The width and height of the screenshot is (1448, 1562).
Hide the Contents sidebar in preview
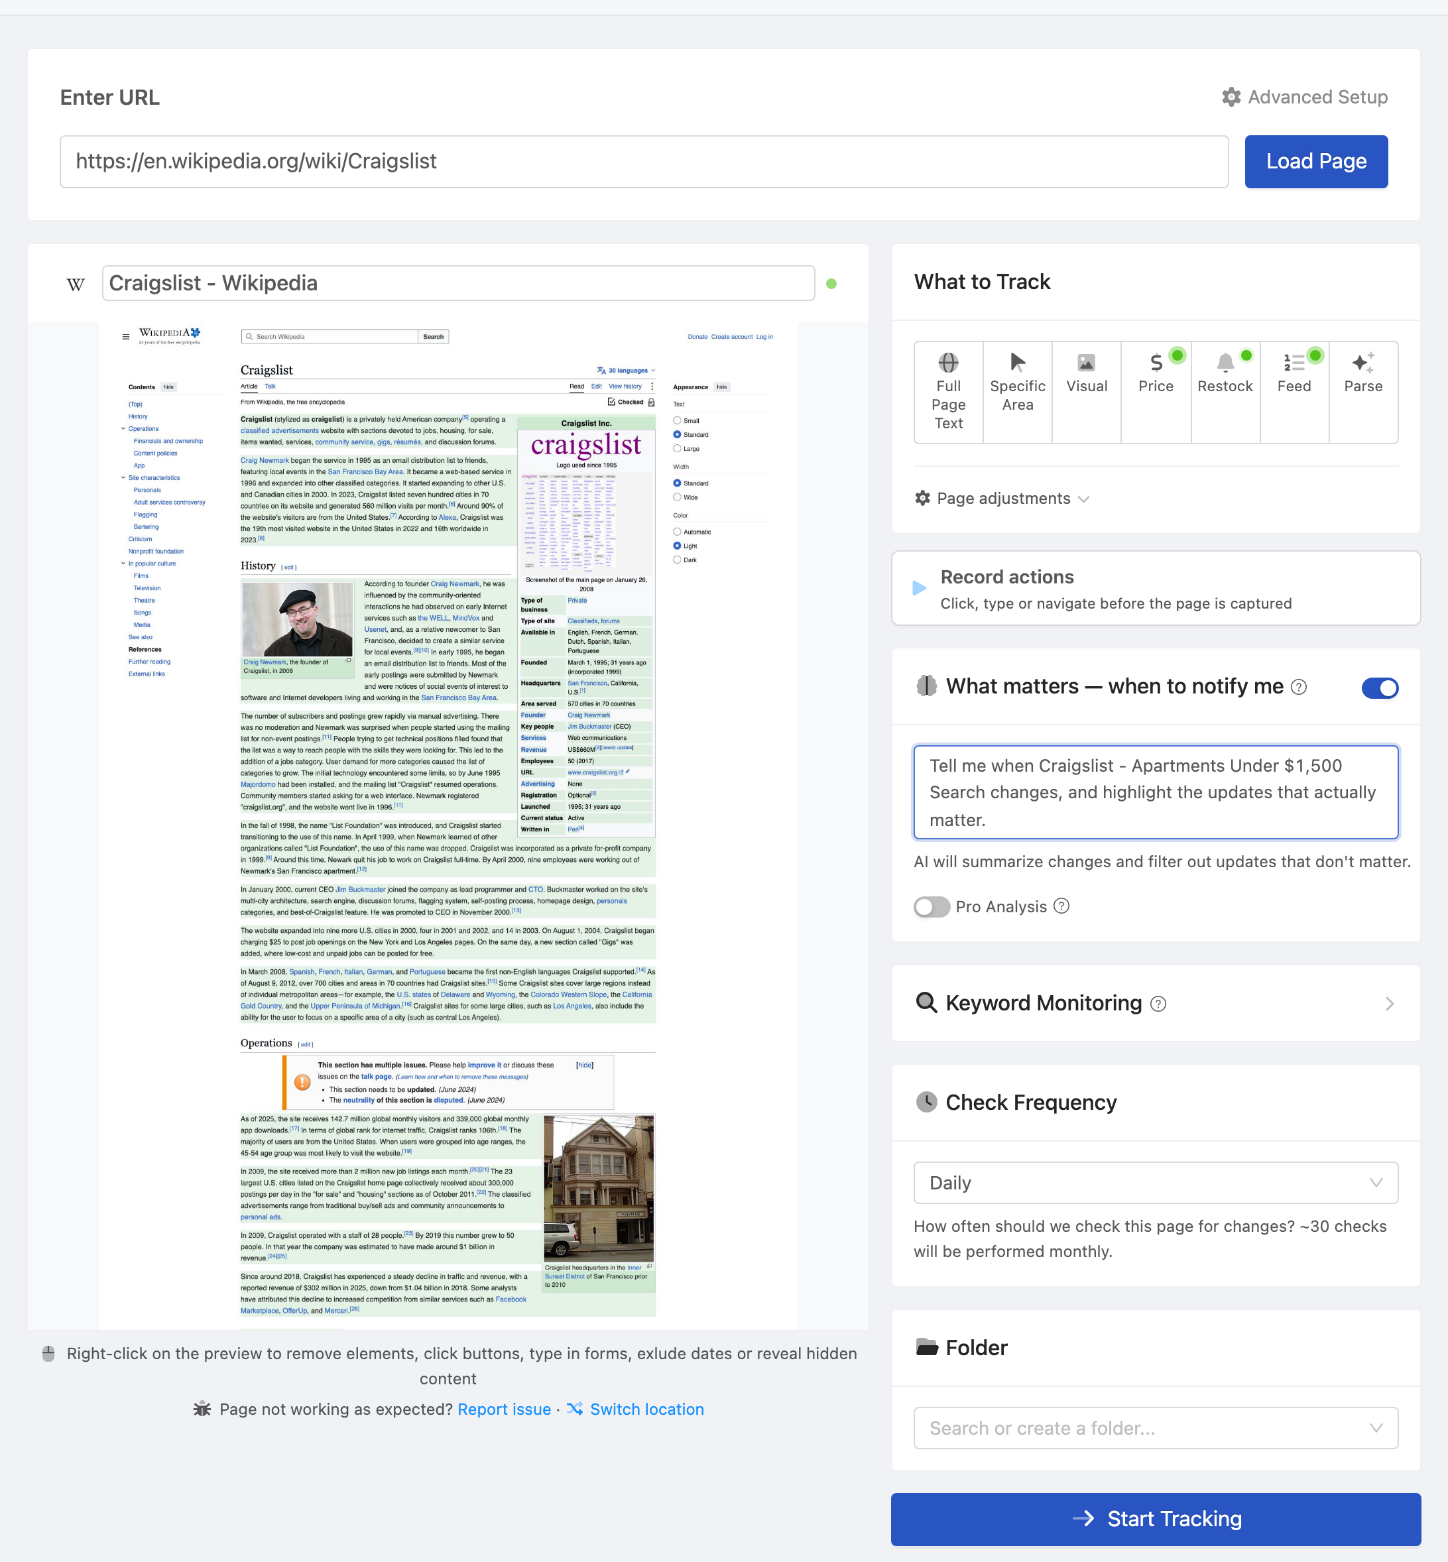(168, 387)
